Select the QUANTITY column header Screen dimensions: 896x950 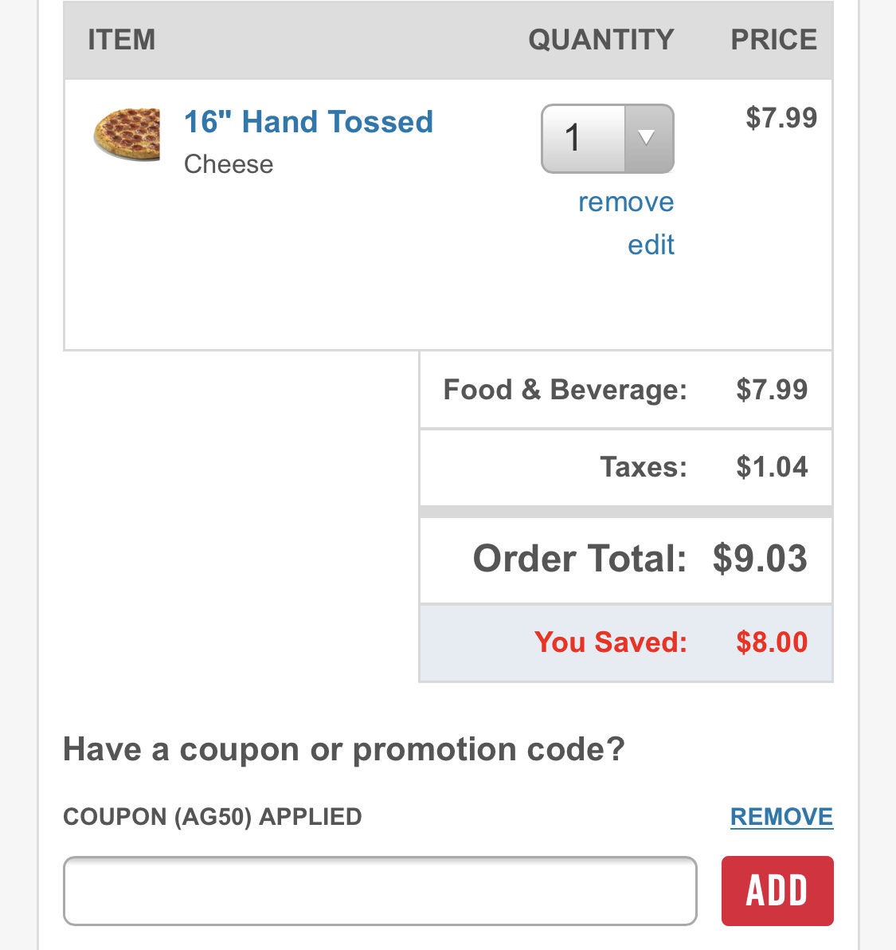(x=601, y=40)
